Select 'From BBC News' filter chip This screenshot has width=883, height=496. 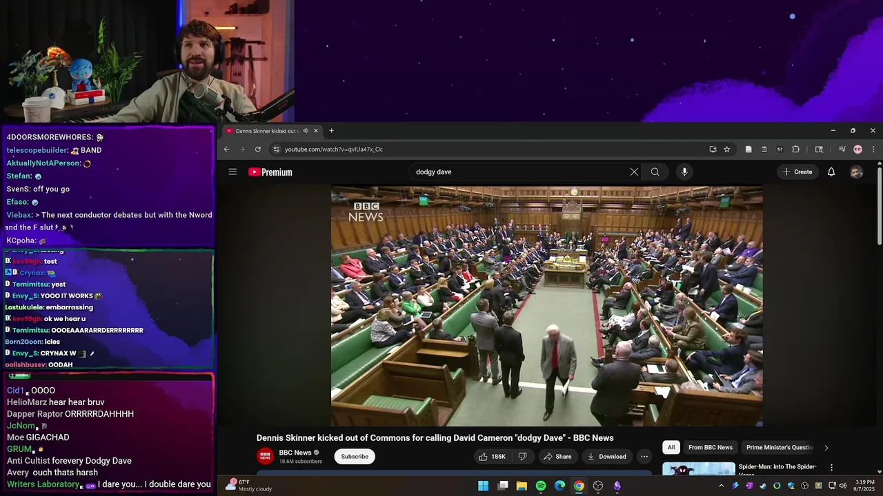click(x=711, y=448)
